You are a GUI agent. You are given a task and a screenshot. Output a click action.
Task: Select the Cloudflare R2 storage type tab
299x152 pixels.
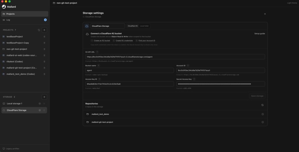point(133,26)
